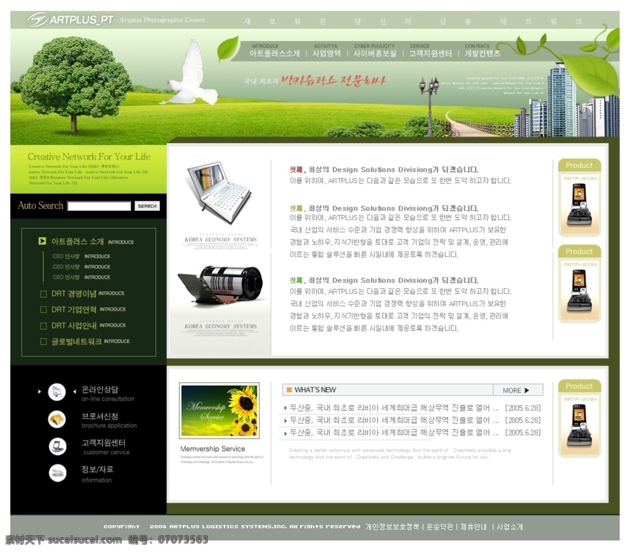Expand the 글로벌네트워크 square box
630x552 pixels.
point(44,342)
